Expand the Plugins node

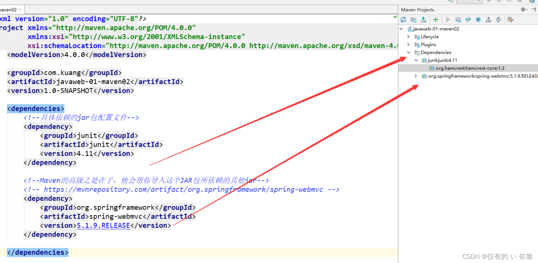tap(409, 45)
